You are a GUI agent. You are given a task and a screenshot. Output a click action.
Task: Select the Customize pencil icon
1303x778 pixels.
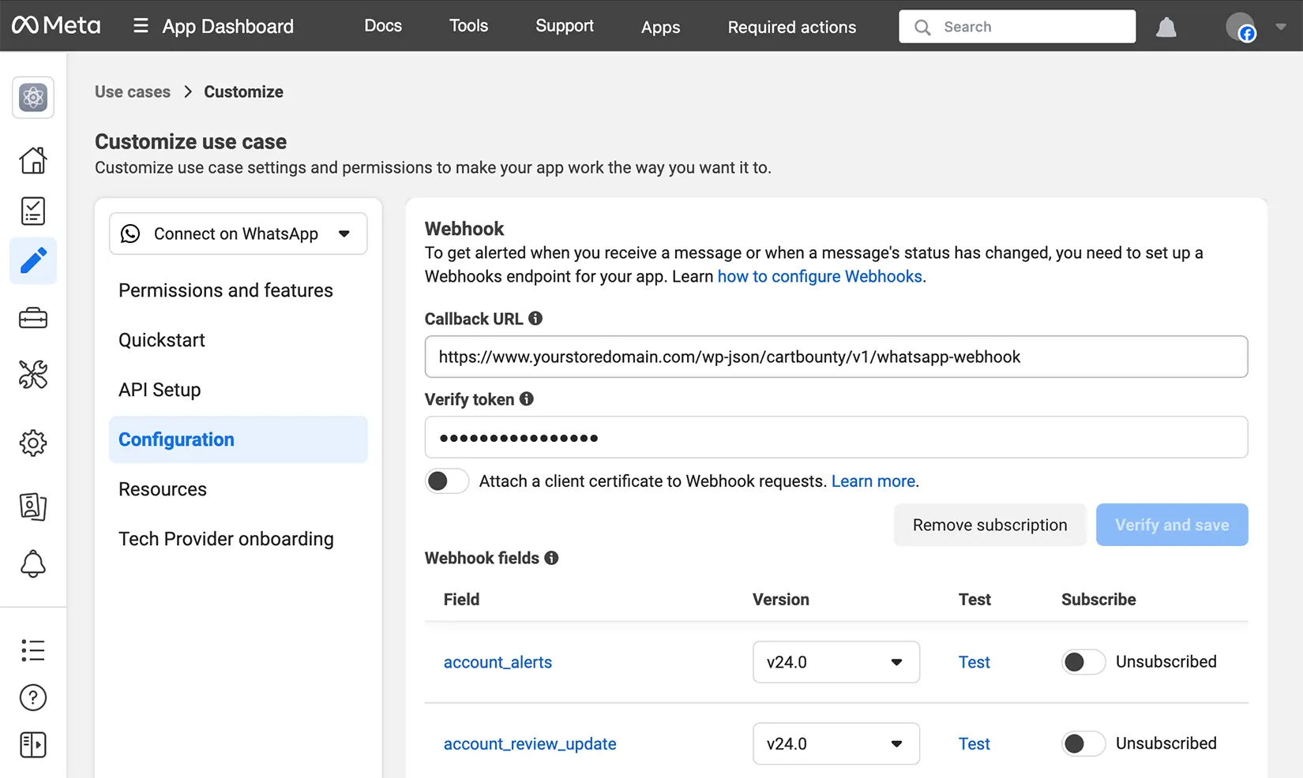tap(32, 261)
